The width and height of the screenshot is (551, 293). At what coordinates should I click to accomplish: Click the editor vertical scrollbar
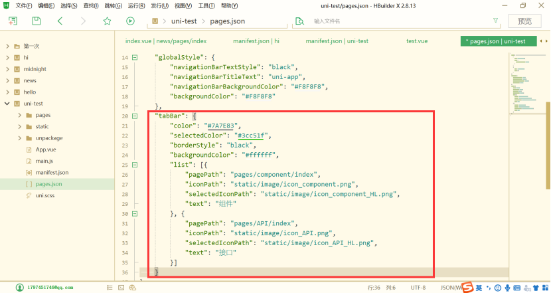548,146
